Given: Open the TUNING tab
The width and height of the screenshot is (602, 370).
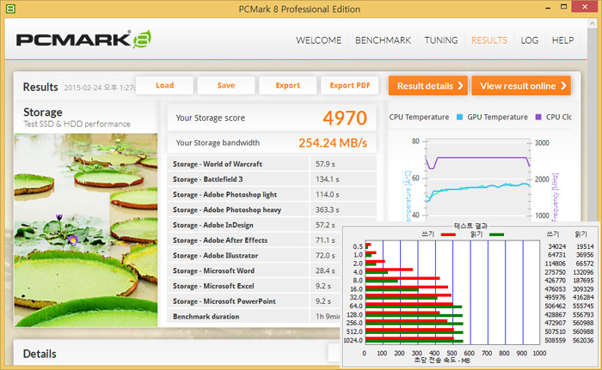Looking at the screenshot, I should tap(440, 40).
